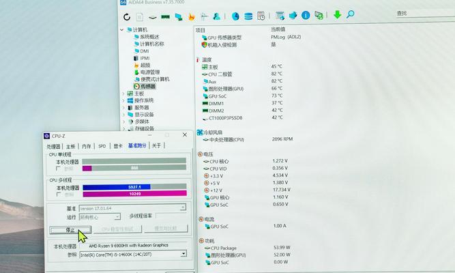The height and width of the screenshot is (273, 455).
Task: Select 计算机名称 in the tree
Action: (152, 44)
